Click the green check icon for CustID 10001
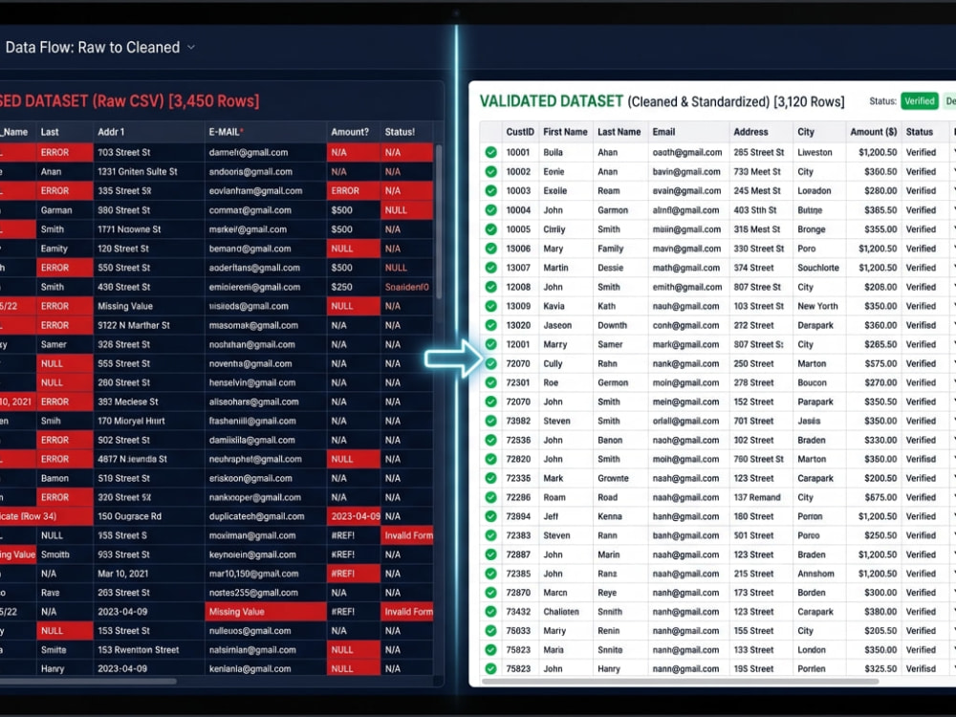Image resolution: width=956 pixels, height=717 pixels. [x=490, y=152]
